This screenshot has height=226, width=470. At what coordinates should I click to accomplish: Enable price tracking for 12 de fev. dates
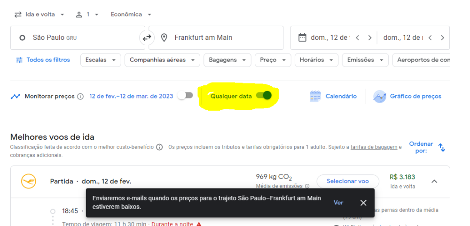tap(185, 96)
